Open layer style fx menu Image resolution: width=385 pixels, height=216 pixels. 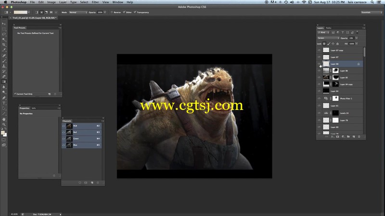332,137
